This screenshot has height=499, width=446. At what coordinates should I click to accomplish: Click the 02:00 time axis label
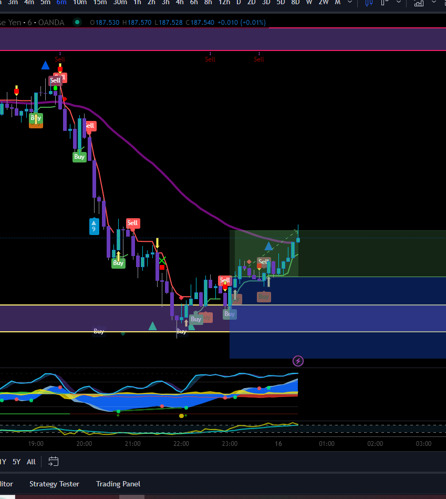375,444
